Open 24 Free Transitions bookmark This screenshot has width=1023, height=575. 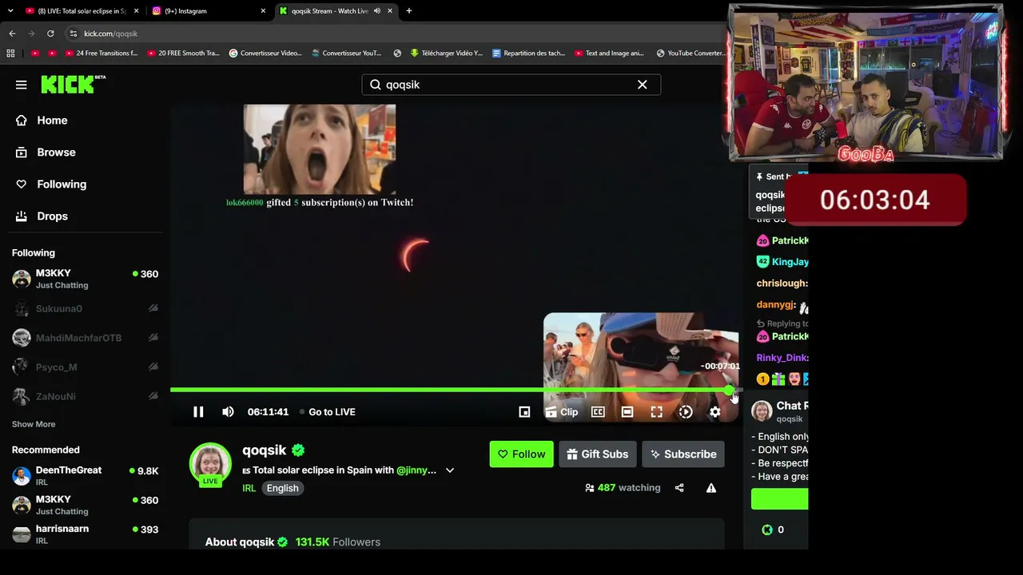[x=102, y=54]
